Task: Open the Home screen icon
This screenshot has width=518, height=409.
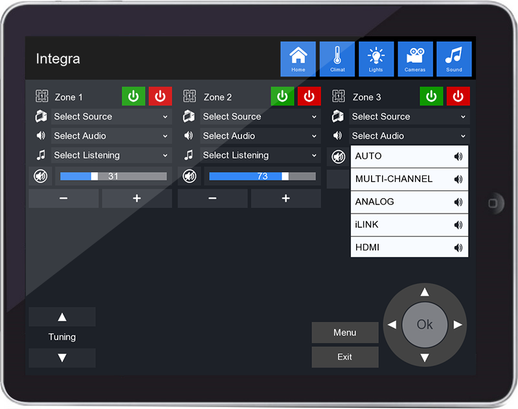Action: click(x=298, y=59)
